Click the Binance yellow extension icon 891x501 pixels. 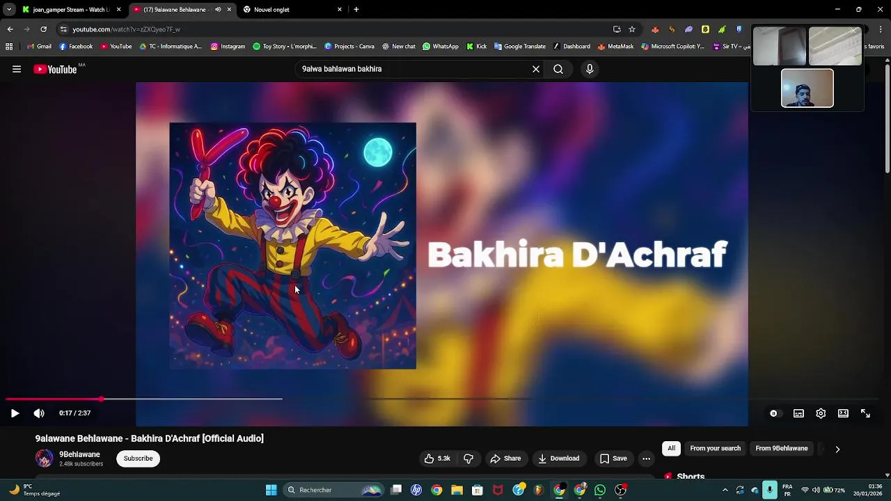point(705,29)
